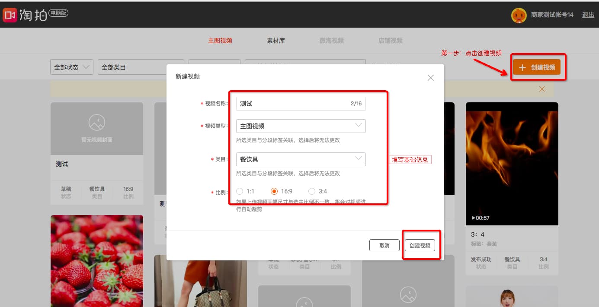Open the strawberry video thumbnail
Image resolution: width=599 pixels, height=307 pixels.
coord(97,261)
